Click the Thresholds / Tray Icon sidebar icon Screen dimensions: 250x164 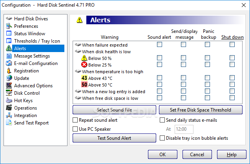point(9,41)
